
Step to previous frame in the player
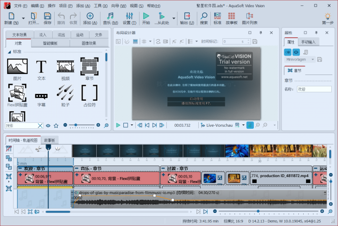click(147, 125)
